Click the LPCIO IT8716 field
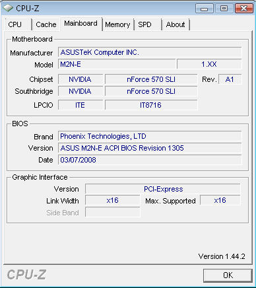256x288 pixels. [151, 105]
